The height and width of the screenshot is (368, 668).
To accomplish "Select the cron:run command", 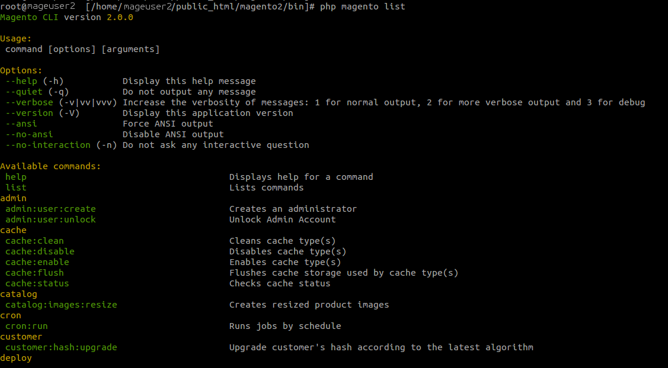I will (x=27, y=326).
